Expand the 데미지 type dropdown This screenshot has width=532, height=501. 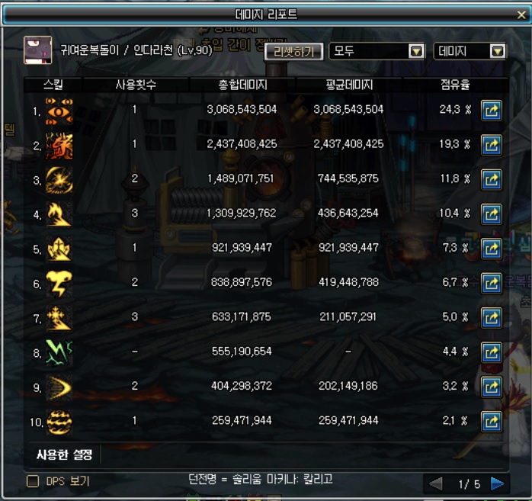coord(470,51)
